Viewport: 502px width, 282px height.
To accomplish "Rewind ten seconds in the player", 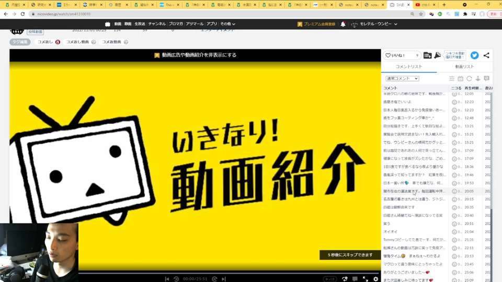I will pos(176,279).
